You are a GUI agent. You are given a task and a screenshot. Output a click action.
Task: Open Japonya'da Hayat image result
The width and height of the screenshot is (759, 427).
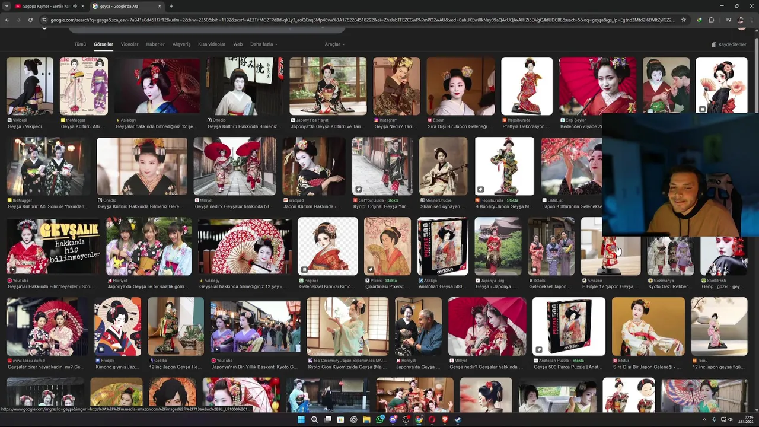[x=328, y=86]
